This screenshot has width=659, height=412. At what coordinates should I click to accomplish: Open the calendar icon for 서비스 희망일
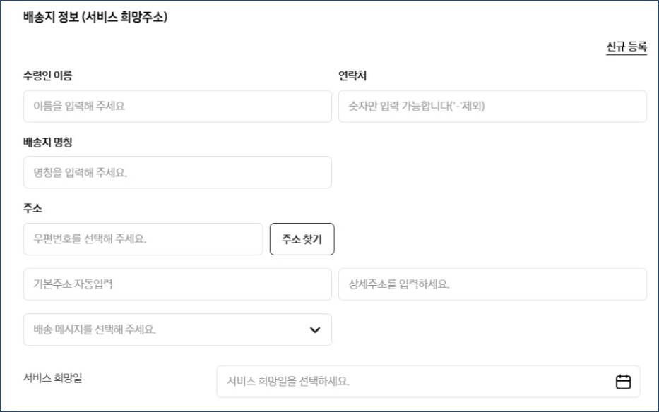coord(623,381)
